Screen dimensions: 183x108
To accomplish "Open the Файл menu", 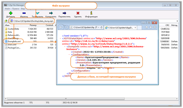I will [7, 9].
